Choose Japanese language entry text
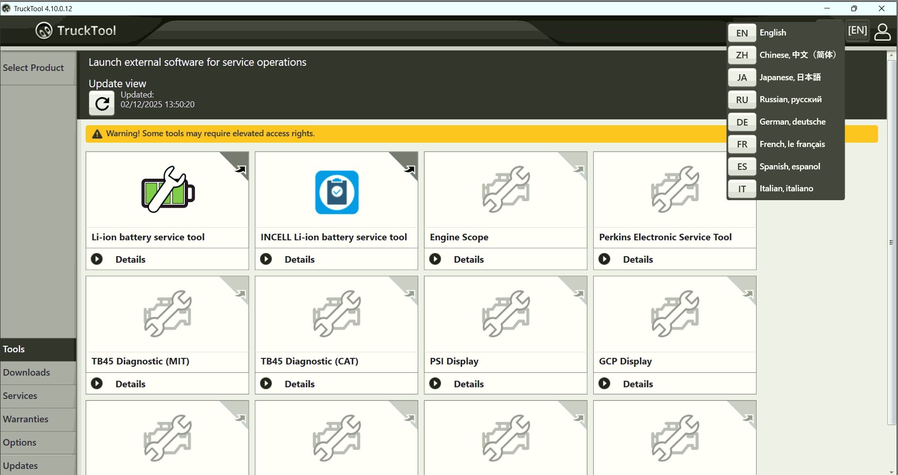Image resolution: width=898 pixels, height=475 pixels. (x=790, y=77)
